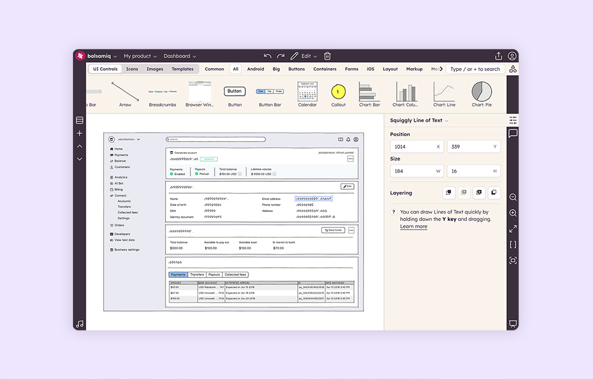Click the zoom in magnifier icon
This screenshot has height=379, width=593.
pyautogui.click(x=512, y=213)
